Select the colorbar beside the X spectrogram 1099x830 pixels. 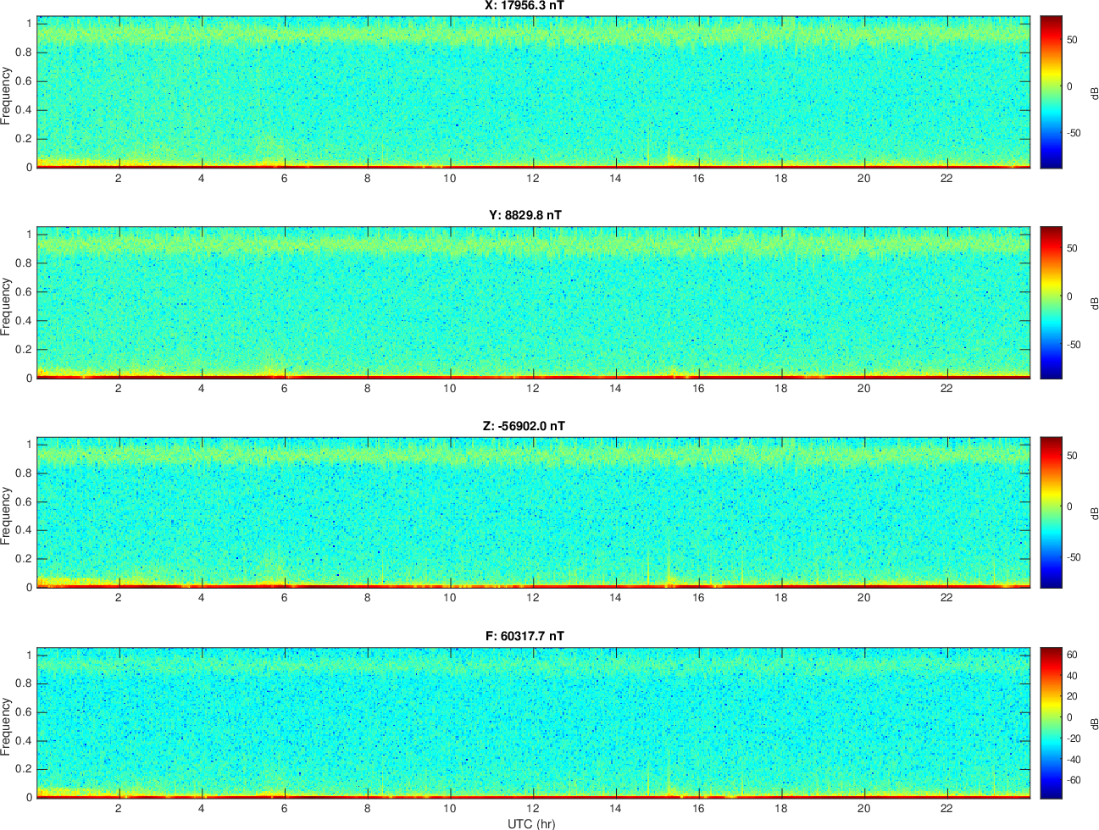[x=1051, y=91]
